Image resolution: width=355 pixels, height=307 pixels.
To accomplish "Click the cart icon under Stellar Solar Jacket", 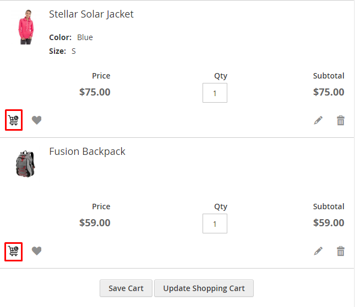I will coord(14,120).
